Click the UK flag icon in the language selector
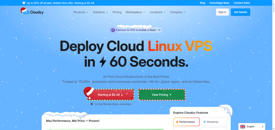 [x=243, y=127]
